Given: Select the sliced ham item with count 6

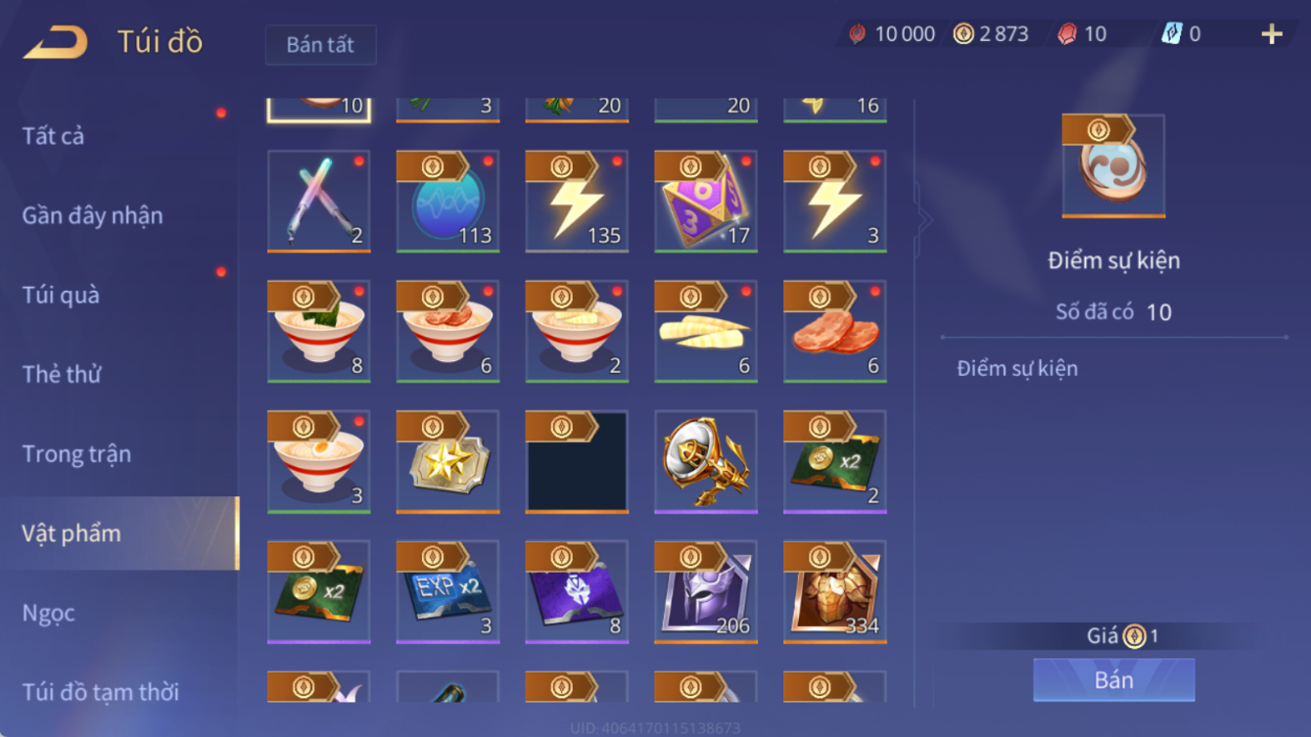Looking at the screenshot, I should 835,332.
